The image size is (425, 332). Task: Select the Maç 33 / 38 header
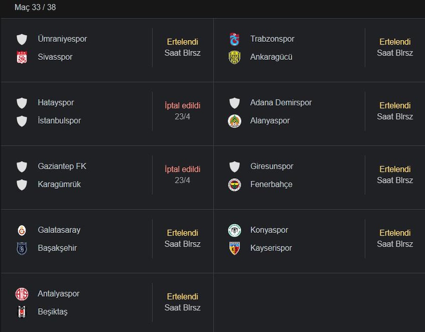coord(35,7)
